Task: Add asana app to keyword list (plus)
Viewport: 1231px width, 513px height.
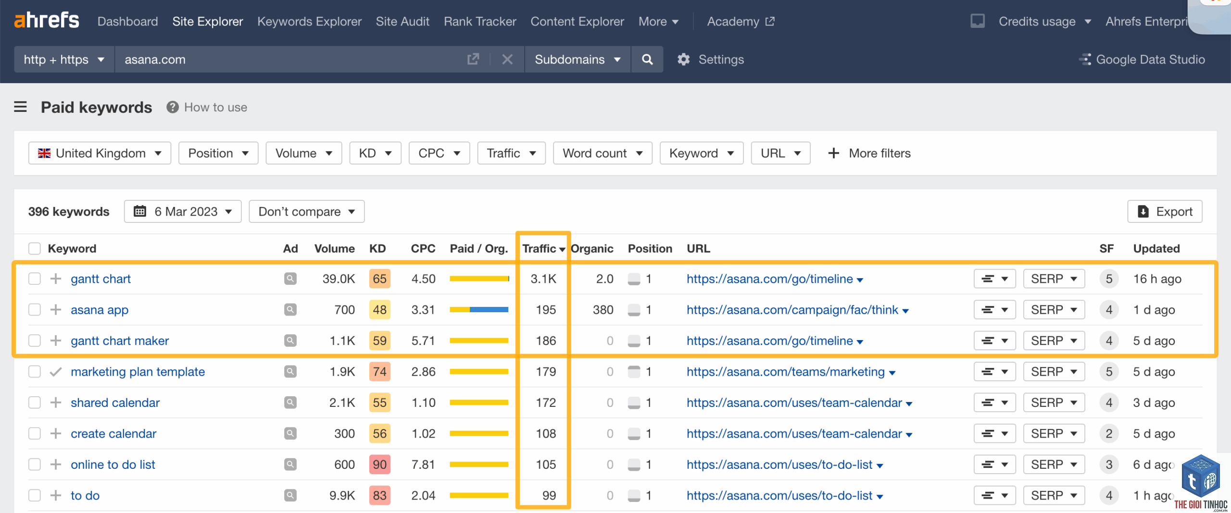Action: pyautogui.click(x=56, y=309)
